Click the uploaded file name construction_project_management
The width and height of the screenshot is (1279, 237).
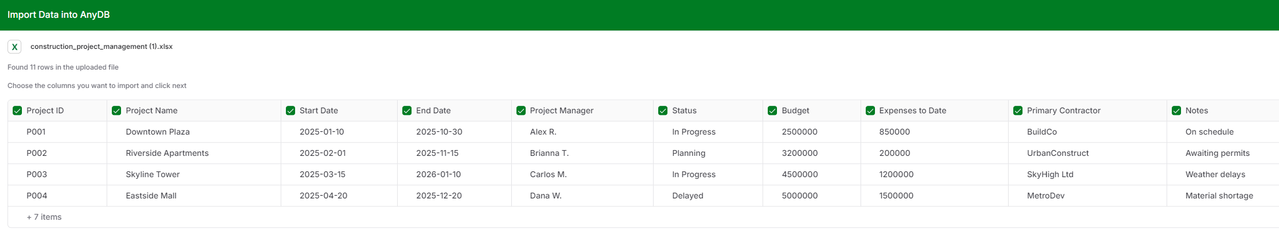click(101, 47)
